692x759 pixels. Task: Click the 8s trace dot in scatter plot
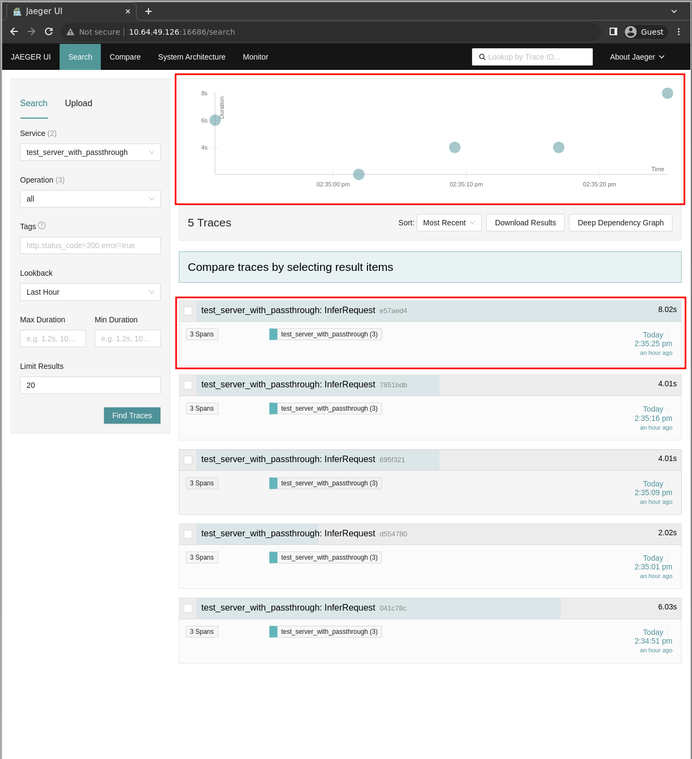pyautogui.click(x=668, y=93)
